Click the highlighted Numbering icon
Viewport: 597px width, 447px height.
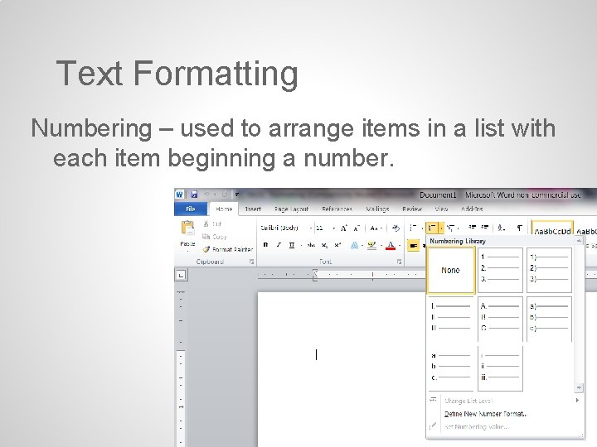(x=432, y=228)
